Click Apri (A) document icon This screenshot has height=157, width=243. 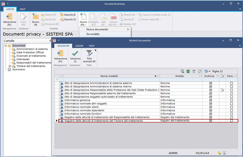[x=104, y=17]
